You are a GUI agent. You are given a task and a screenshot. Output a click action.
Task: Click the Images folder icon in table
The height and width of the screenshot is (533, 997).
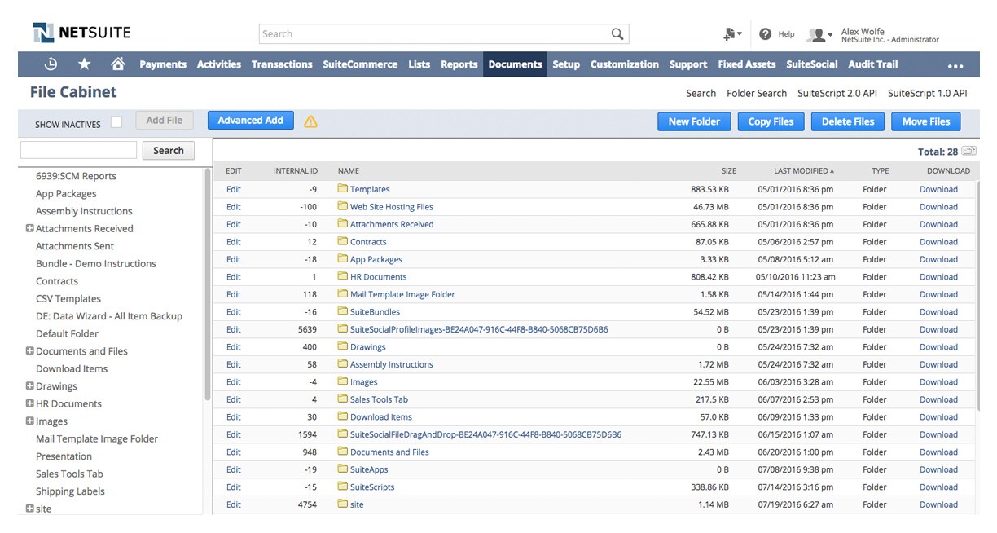point(343,381)
